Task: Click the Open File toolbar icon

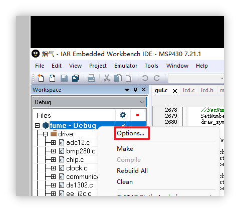Action: 52,78
